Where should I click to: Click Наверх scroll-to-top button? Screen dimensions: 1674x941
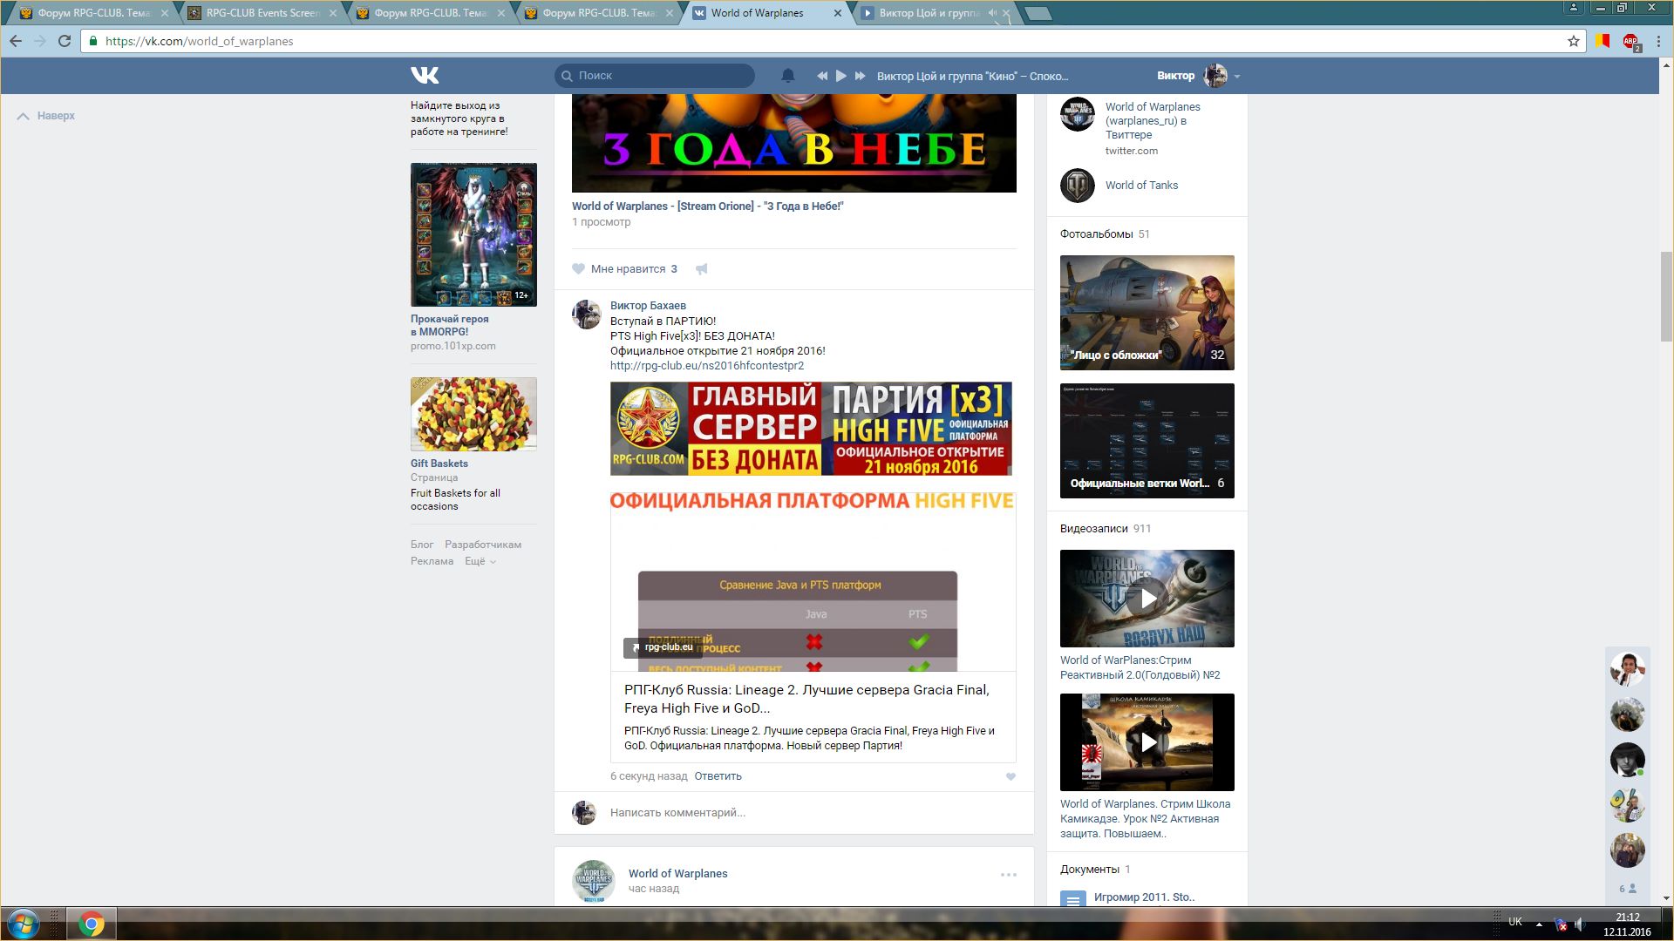point(47,116)
